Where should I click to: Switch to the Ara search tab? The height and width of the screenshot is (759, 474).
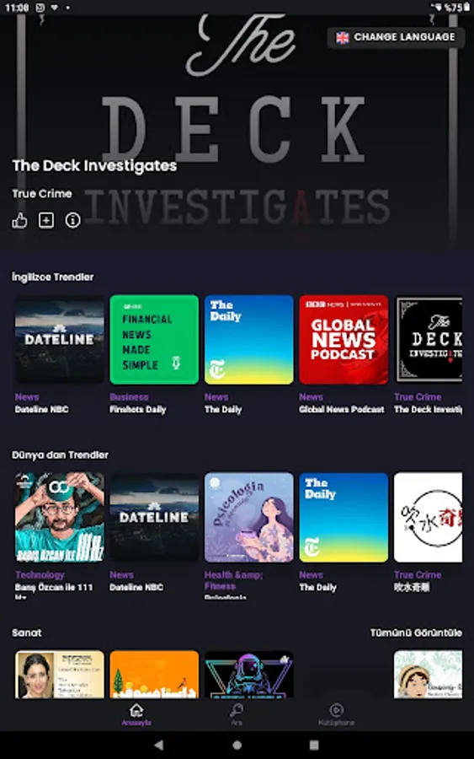pyautogui.click(x=237, y=714)
